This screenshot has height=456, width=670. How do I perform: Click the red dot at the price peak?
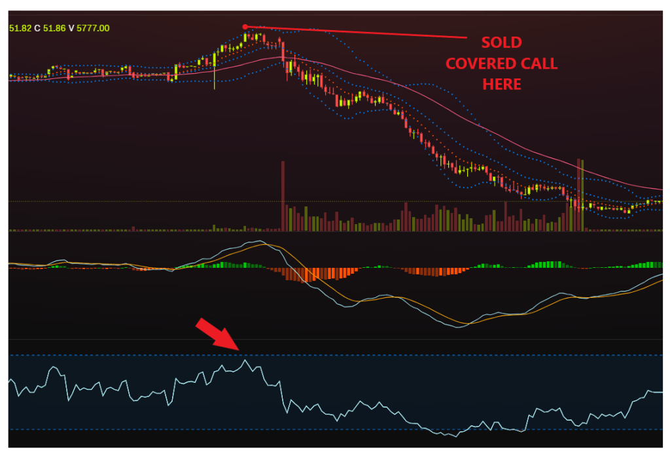[245, 27]
